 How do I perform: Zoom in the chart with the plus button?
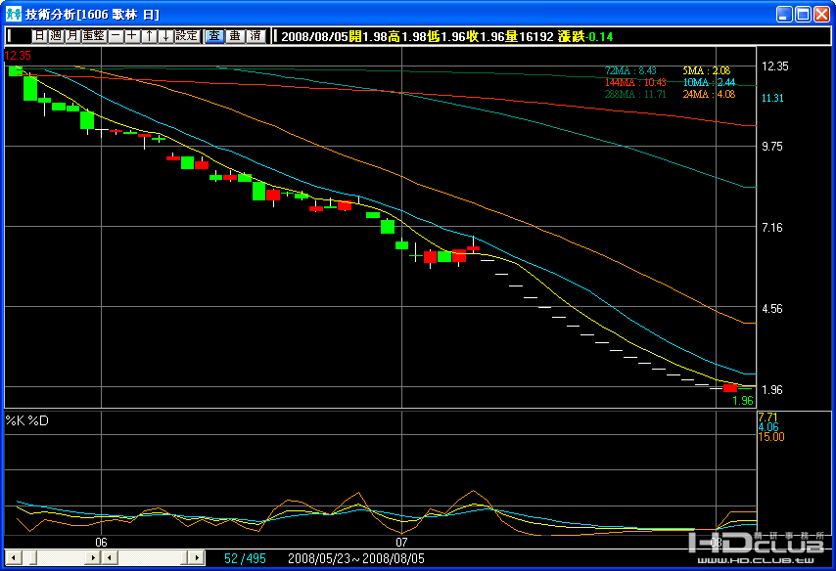(x=132, y=36)
